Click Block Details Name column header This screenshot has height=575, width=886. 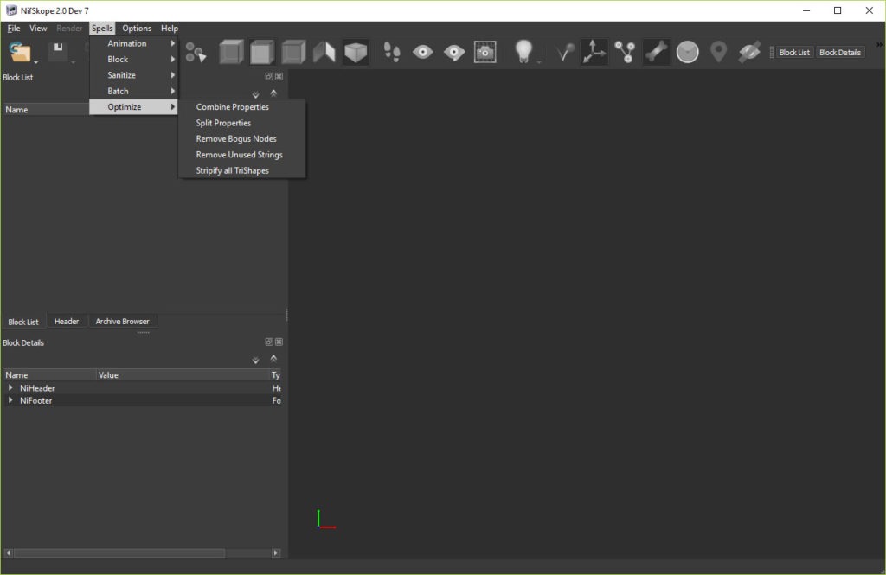49,375
